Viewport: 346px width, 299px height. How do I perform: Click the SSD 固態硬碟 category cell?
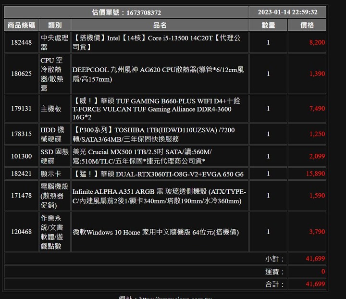[x=55, y=156]
